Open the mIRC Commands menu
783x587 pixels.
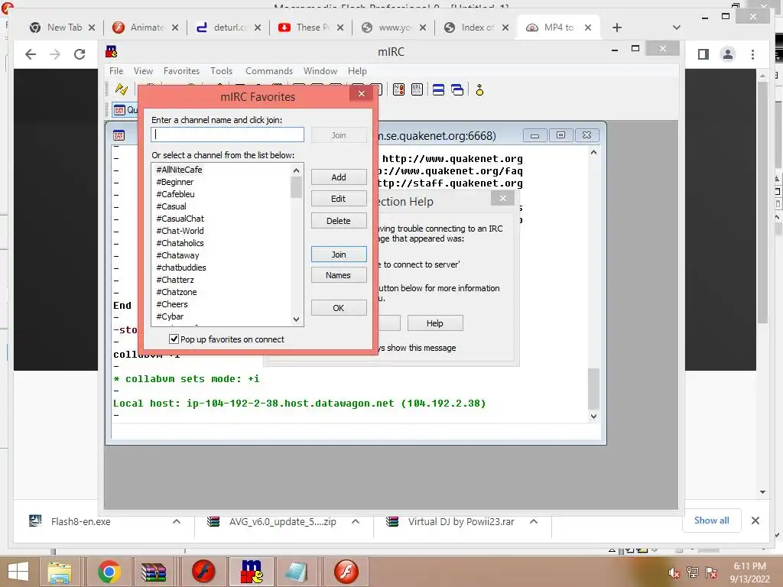(269, 71)
